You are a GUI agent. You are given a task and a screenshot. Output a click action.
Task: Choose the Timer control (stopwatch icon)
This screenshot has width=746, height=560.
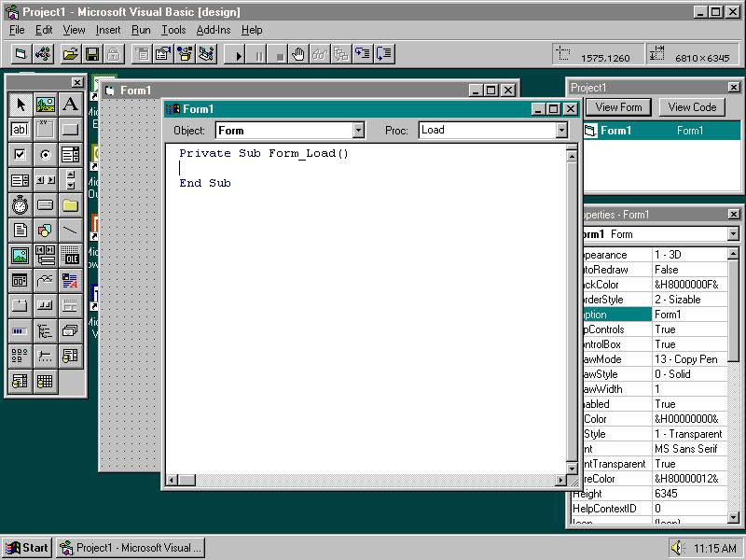pyautogui.click(x=21, y=205)
